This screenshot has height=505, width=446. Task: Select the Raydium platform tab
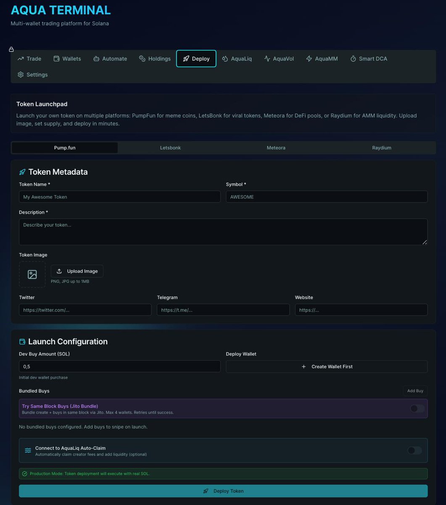tap(382, 148)
